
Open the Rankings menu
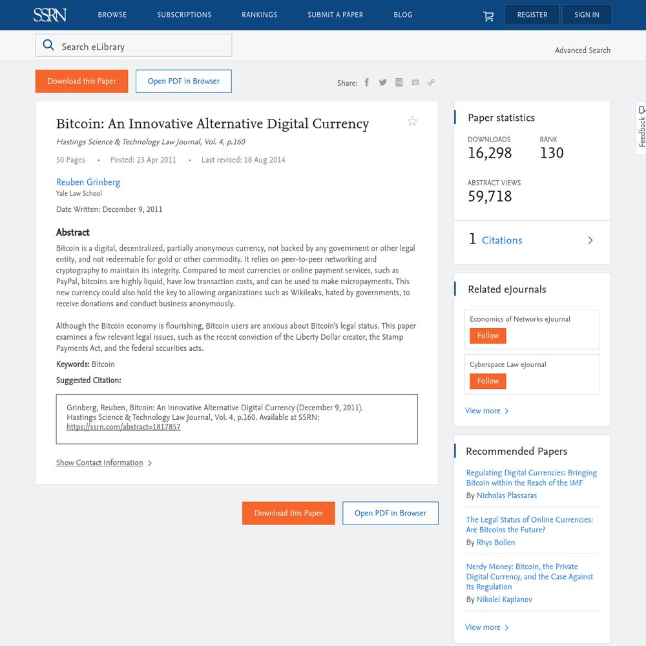point(260,15)
